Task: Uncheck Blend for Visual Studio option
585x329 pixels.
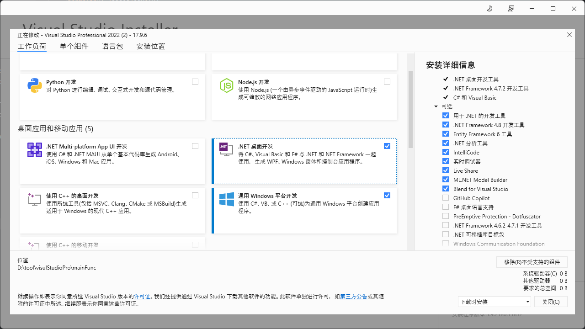Action: point(446,189)
